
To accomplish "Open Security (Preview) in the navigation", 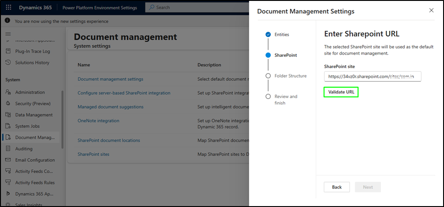I will (x=33, y=103).
